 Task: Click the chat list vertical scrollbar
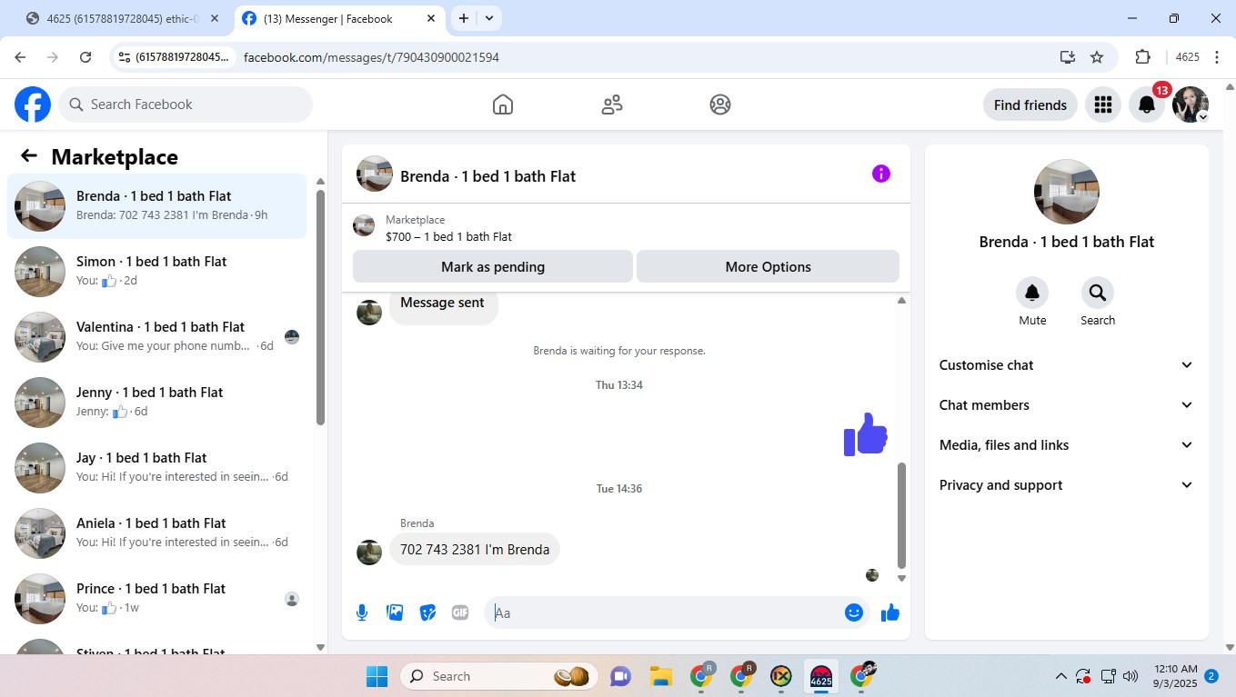click(x=320, y=307)
